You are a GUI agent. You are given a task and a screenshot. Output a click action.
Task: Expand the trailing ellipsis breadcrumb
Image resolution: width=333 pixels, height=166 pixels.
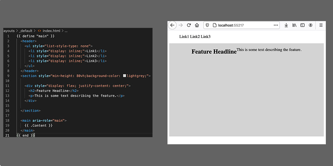(66, 31)
